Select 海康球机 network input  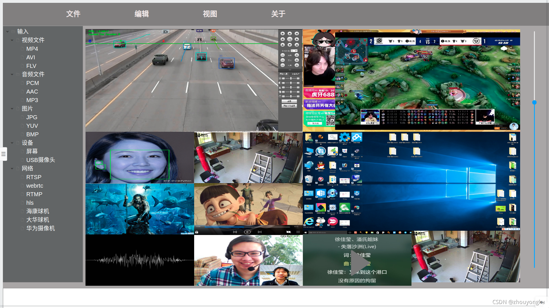[38, 211]
